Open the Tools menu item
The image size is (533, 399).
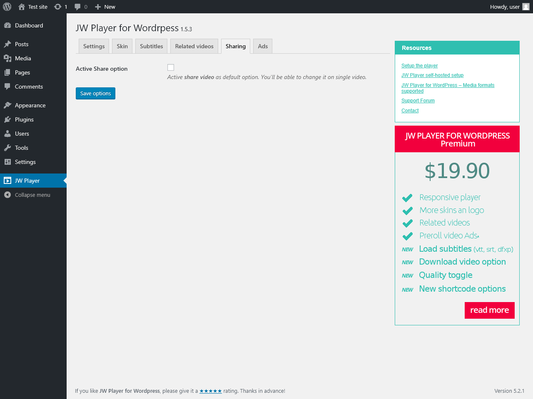click(33, 148)
